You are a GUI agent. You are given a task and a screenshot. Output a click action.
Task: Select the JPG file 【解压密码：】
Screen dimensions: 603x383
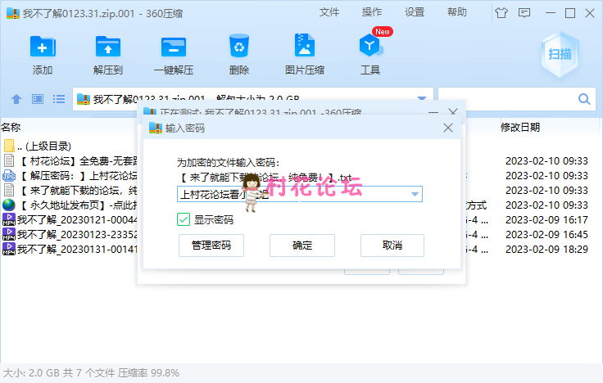pyautogui.click(x=9, y=176)
